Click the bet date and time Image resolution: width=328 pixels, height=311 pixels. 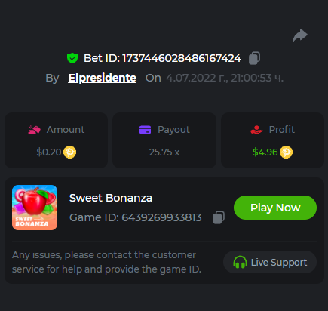coord(225,78)
